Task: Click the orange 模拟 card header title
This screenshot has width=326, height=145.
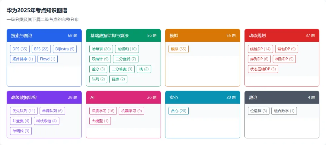Action: pyautogui.click(x=174, y=36)
